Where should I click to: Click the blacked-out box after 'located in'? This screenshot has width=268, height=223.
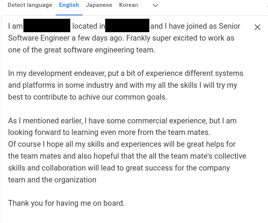(x=127, y=25)
